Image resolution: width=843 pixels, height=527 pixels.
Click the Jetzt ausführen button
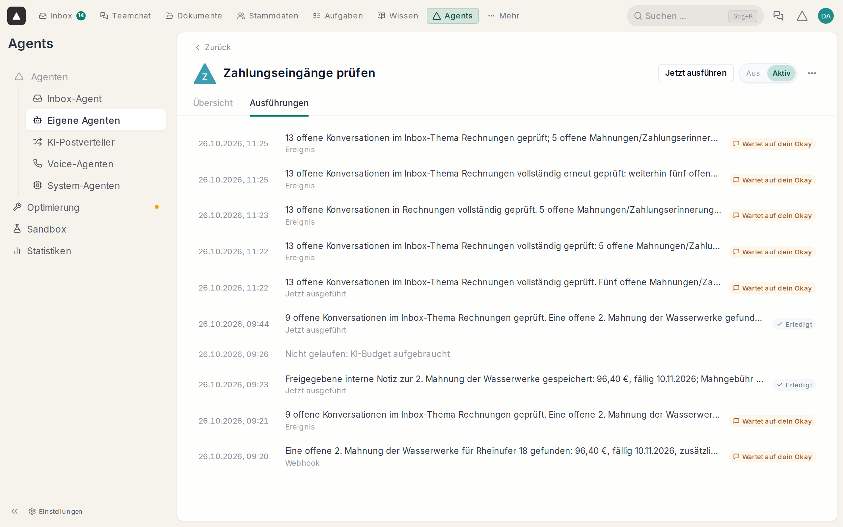(x=696, y=73)
